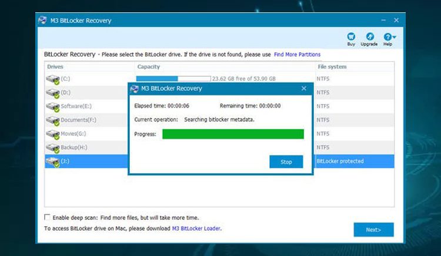Viewport: 441px width, 256px height.
Task: Click the NTFS cell in (C:) row
Action: point(323,79)
